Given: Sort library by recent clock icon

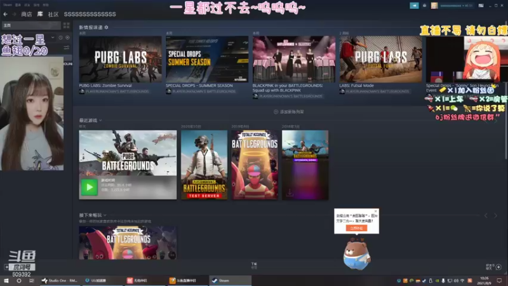Looking at the screenshot, I should click(x=60, y=37).
